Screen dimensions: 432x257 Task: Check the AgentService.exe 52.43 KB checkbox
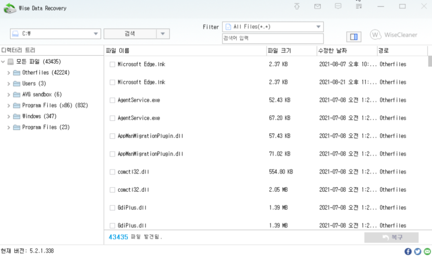(112, 100)
